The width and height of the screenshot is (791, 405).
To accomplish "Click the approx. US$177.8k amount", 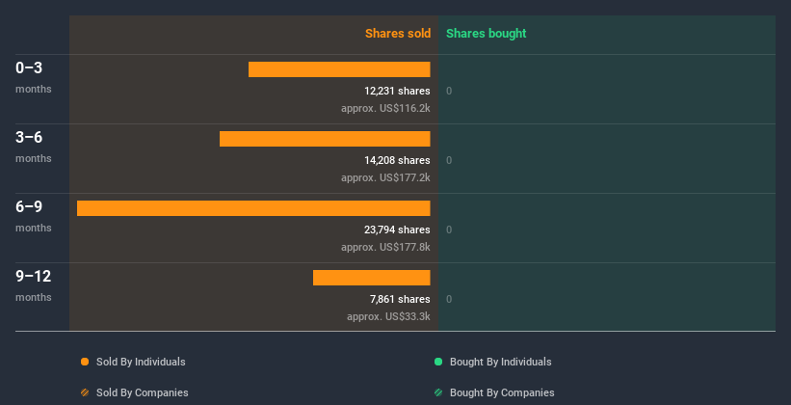I will tap(385, 247).
